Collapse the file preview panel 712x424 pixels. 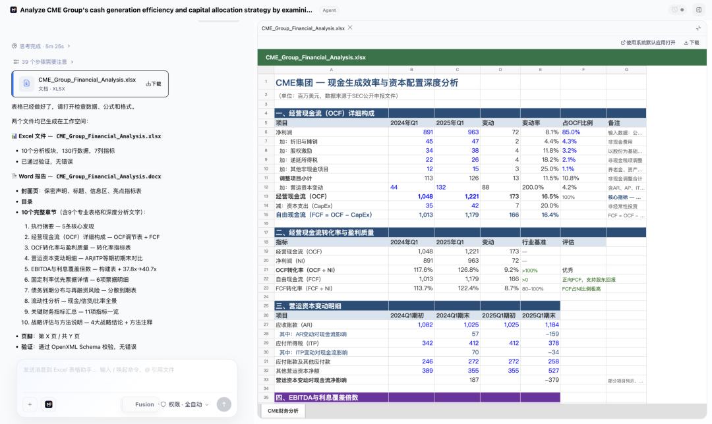coord(698,28)
